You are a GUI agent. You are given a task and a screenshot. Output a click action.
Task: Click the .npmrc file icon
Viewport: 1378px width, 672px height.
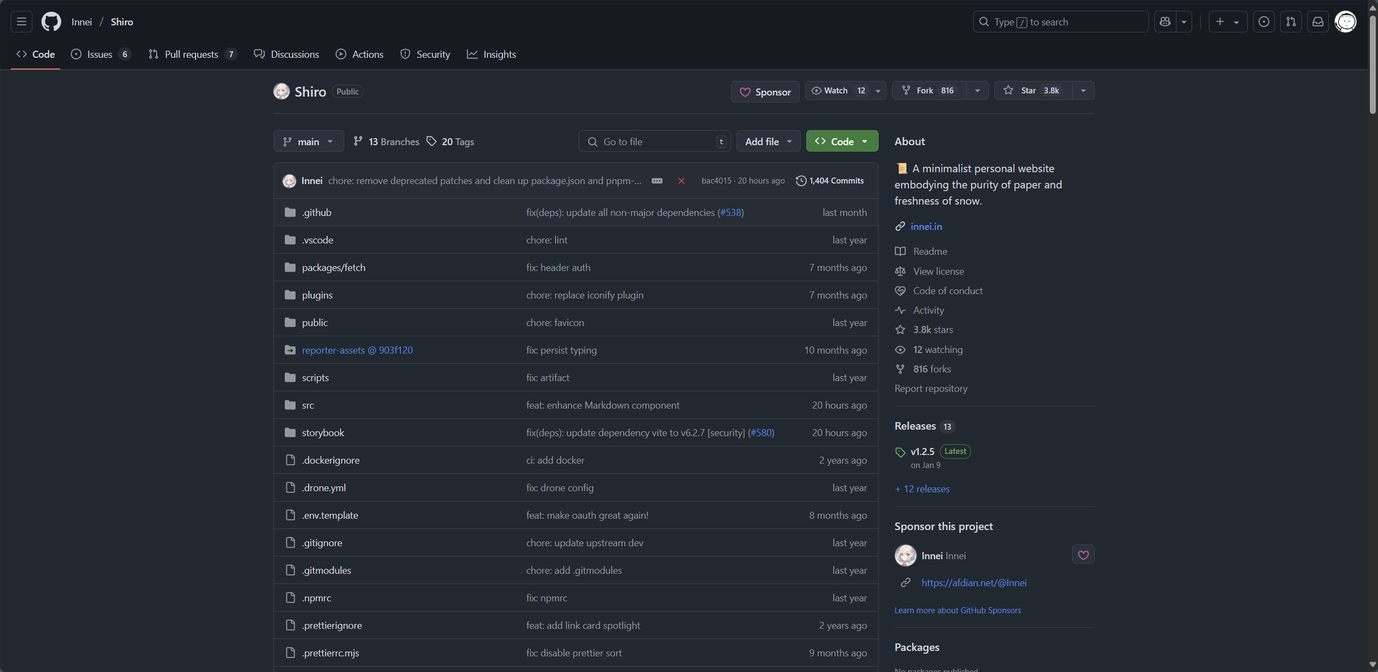pyautogui.click(x=290, y=598)
